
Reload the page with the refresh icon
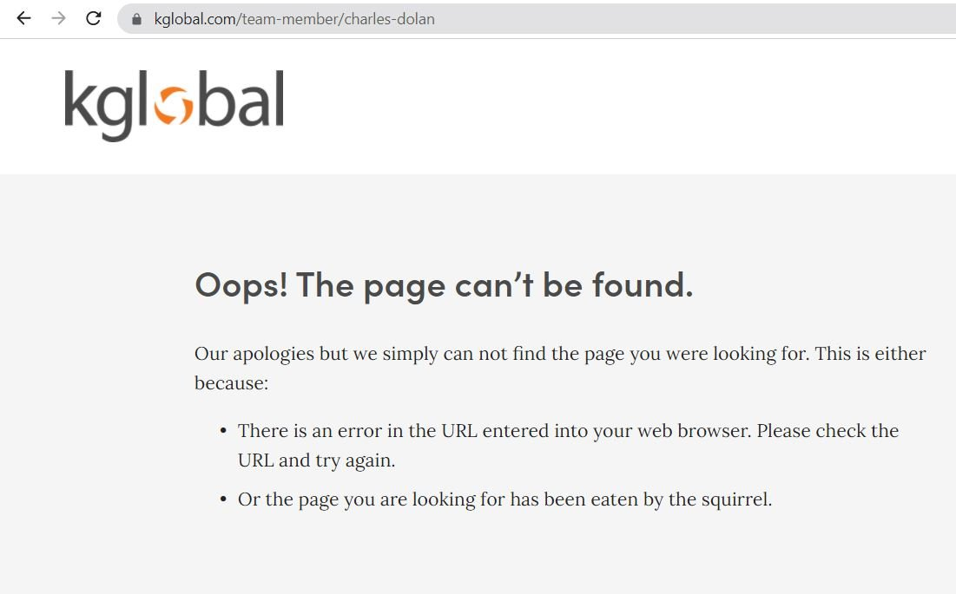pos(93,19)
